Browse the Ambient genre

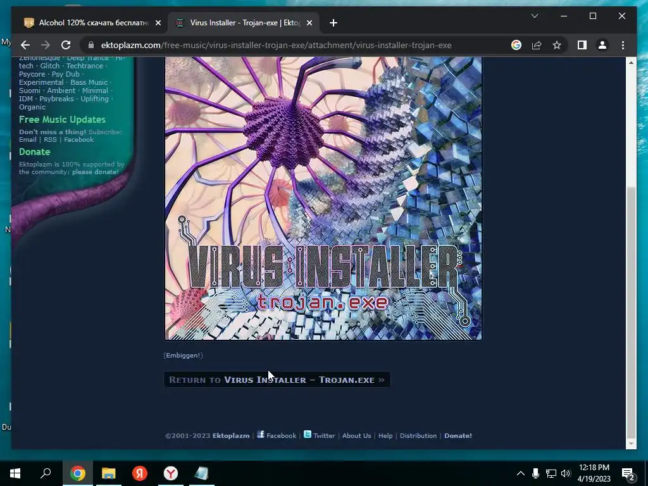[61, 90]
